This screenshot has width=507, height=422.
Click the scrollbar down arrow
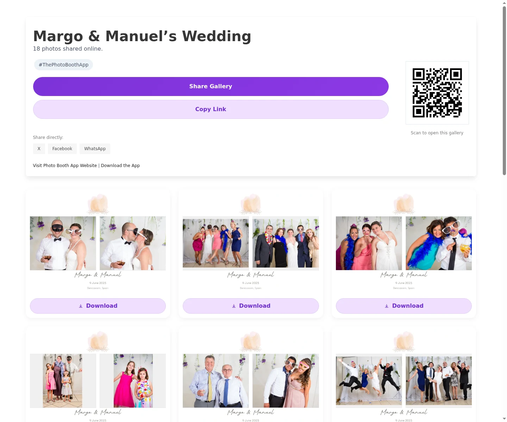(x=504, y=419)
